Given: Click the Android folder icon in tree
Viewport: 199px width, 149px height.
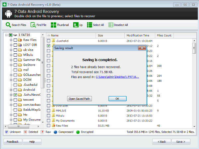Looking at the screenshot, I should (20, 90).
